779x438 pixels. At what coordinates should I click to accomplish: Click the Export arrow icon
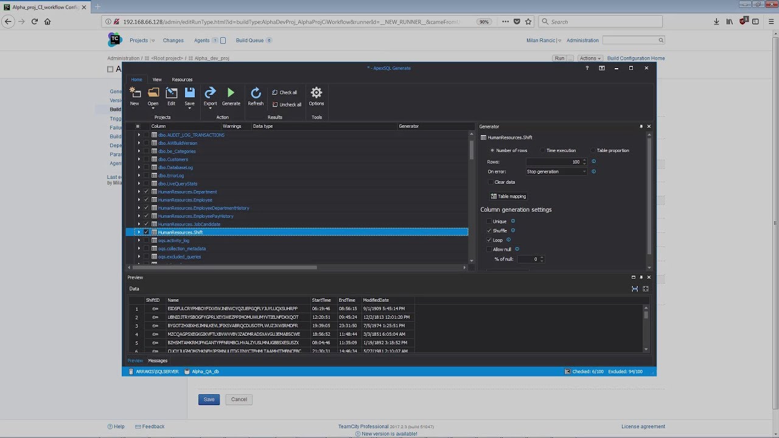210,92
